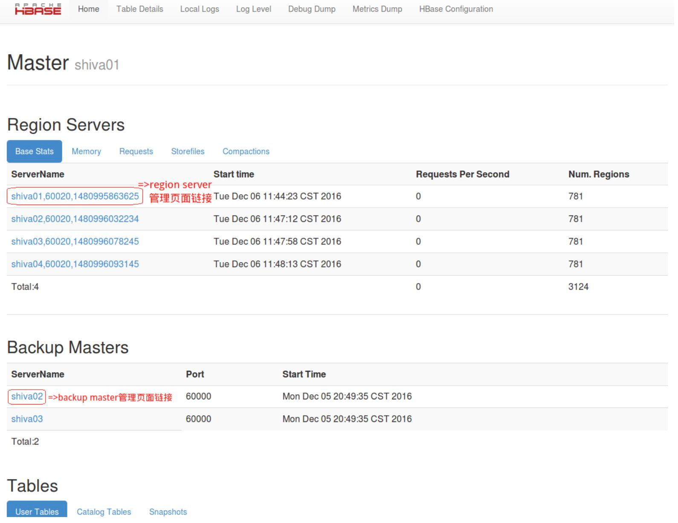Open backup master shiva02 link
This screenshot has width=678, height=523.
pos(27,396)
